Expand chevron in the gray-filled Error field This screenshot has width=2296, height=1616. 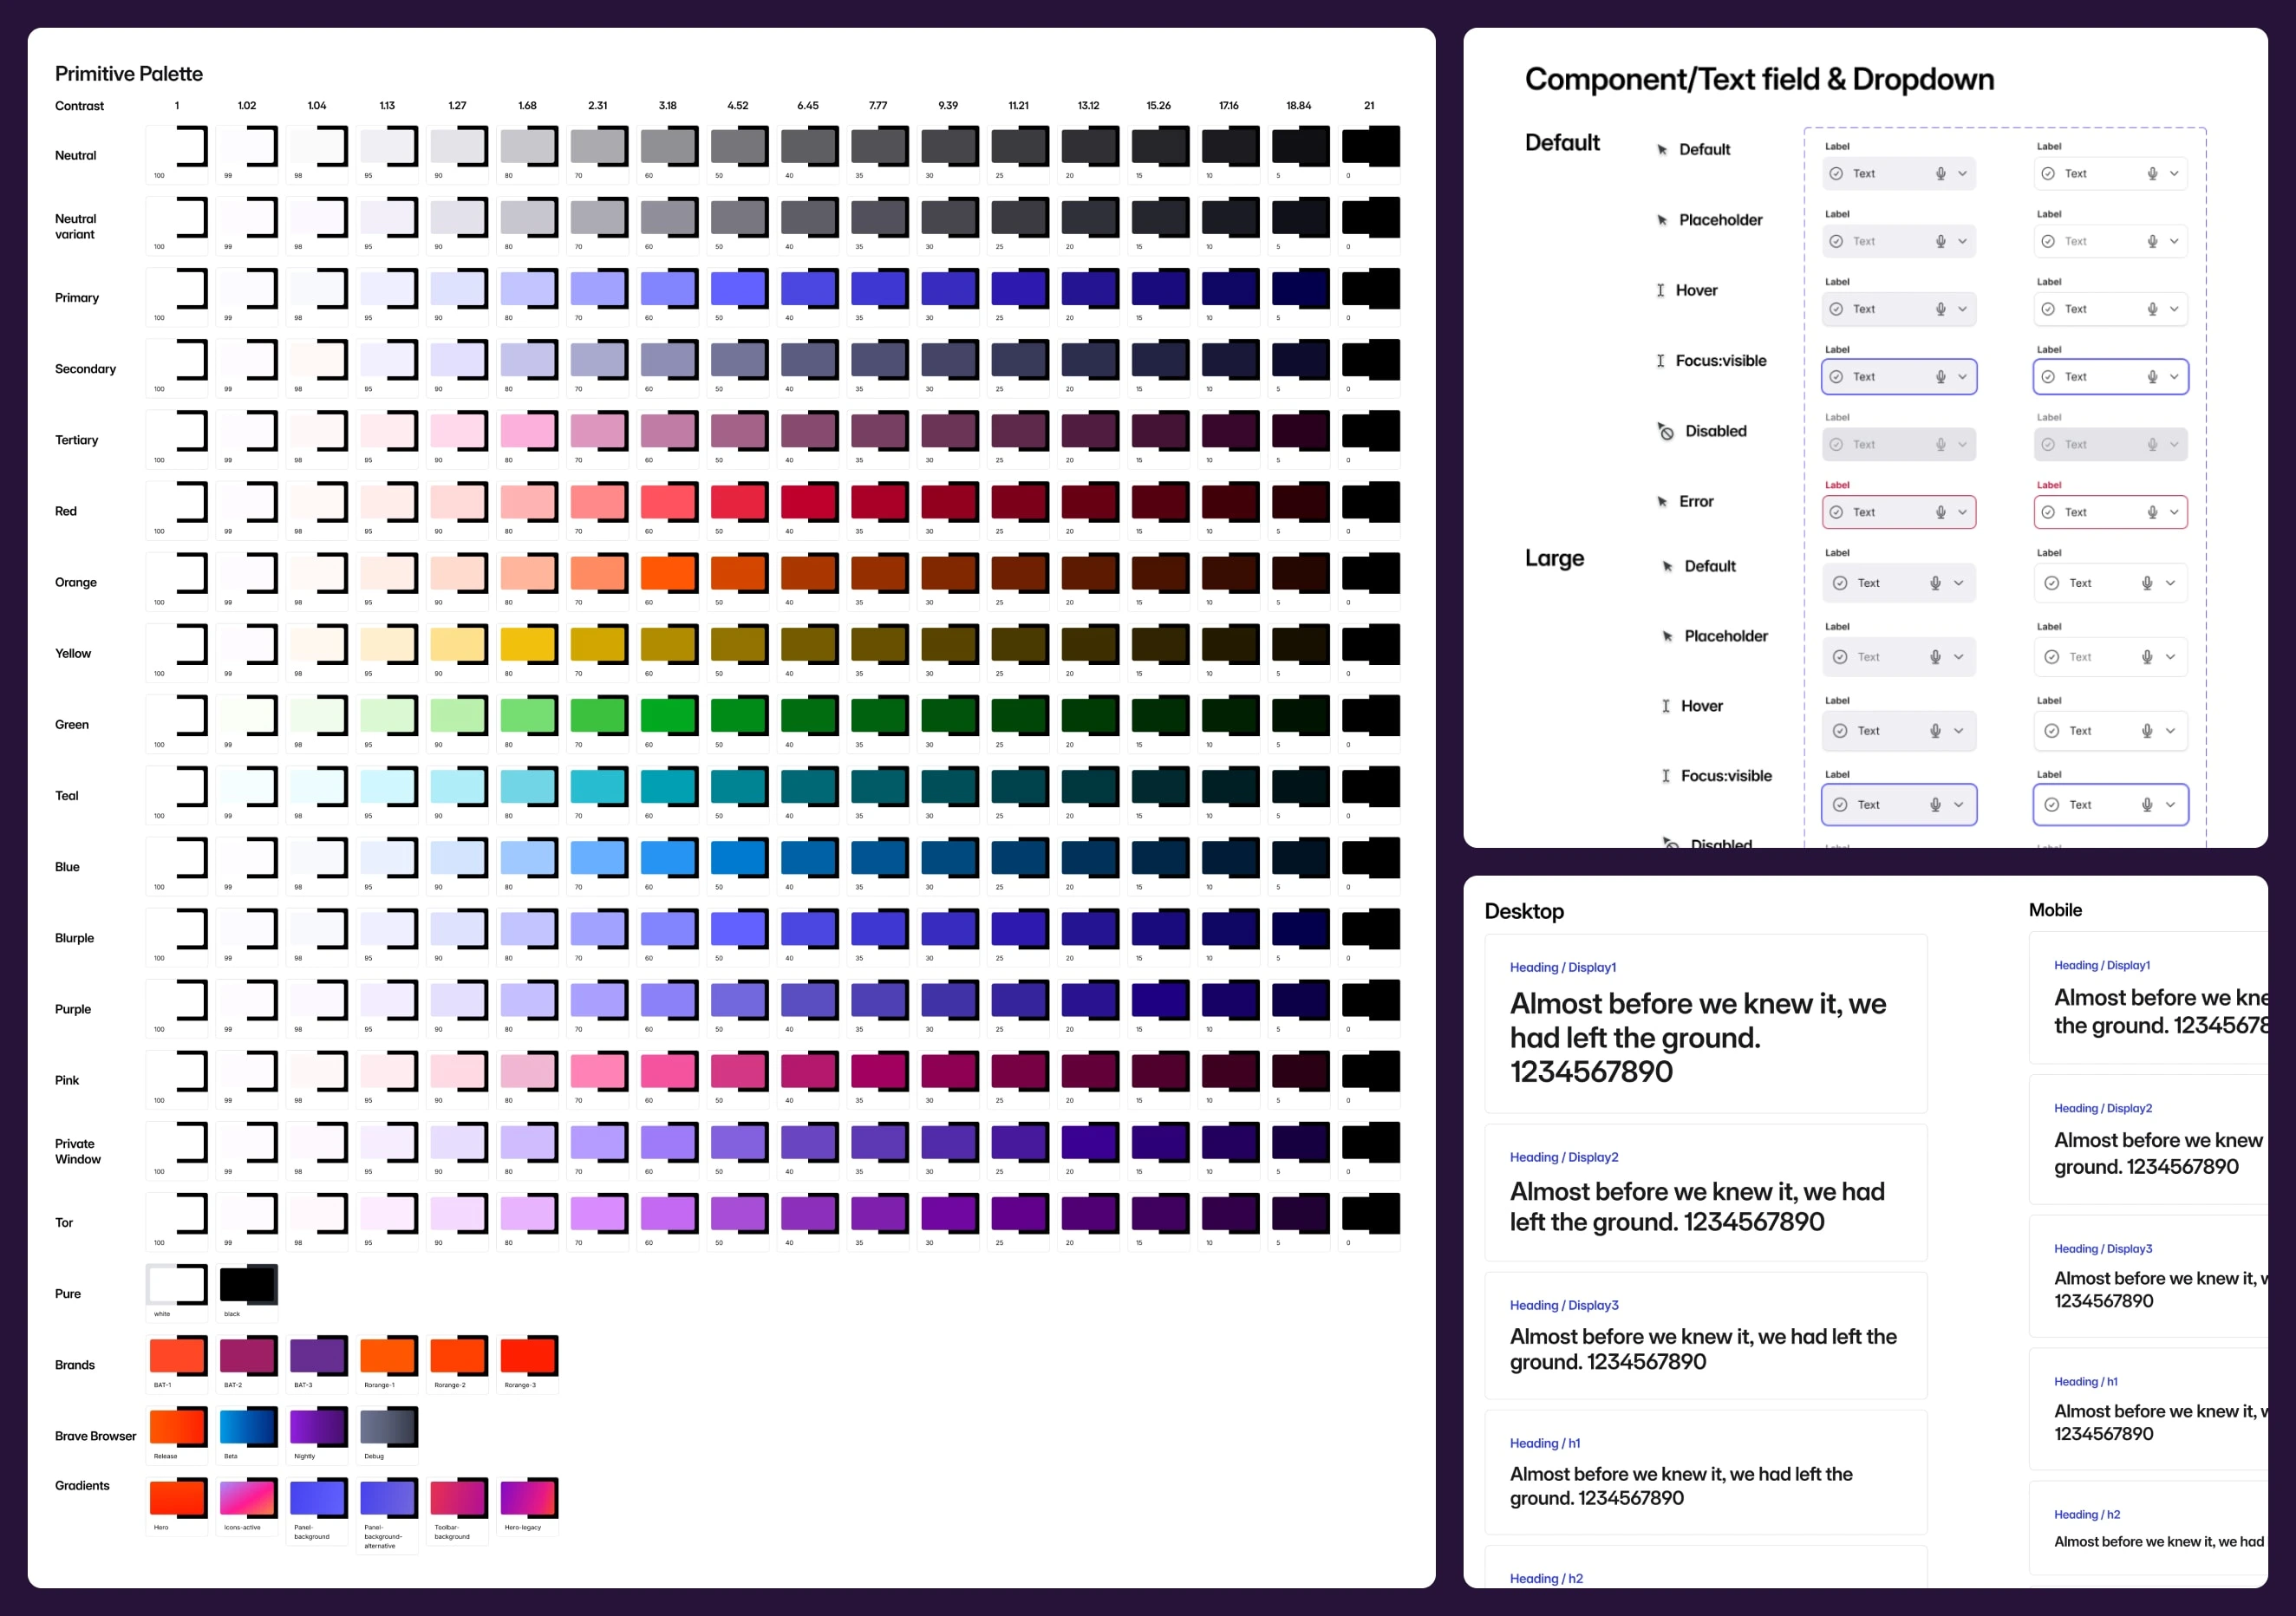pyautogui.click(x=1962, y=512)
